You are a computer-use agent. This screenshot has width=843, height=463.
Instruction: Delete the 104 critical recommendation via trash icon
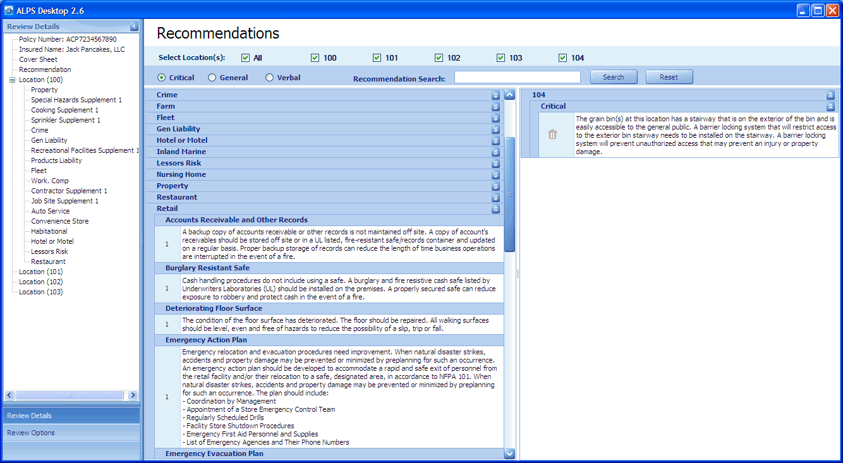pyautogui.click(x=552, y=135)
